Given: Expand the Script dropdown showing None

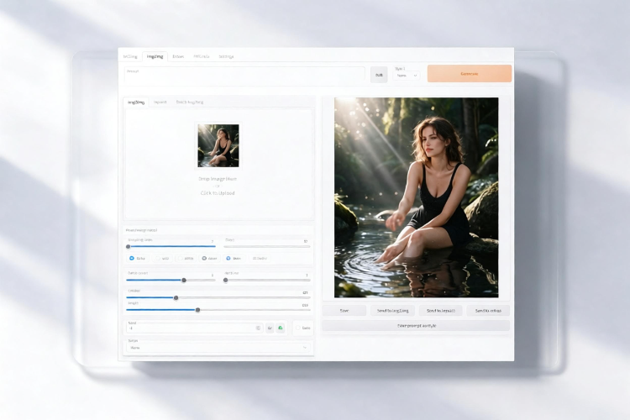Looking at the screenshot, I should coord(218,348).
